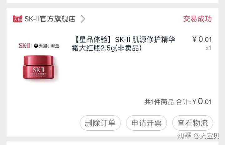View the 交易成功 order status

click(x=197, y=19)
